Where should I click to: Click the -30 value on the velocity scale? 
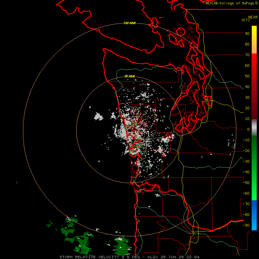(246, 161)
